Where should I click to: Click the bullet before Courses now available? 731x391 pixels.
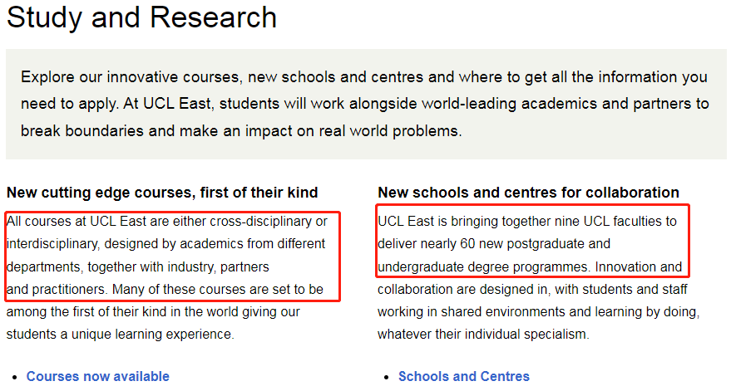point(16,377)
